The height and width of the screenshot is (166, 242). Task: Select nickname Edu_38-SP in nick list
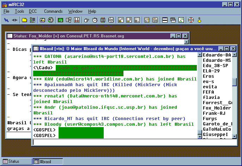click(x=216, y=66)
